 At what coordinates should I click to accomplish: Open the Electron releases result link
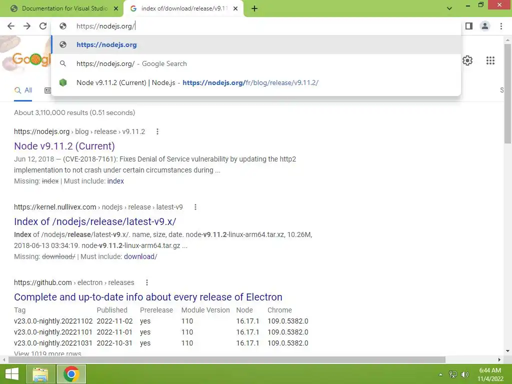148,297
